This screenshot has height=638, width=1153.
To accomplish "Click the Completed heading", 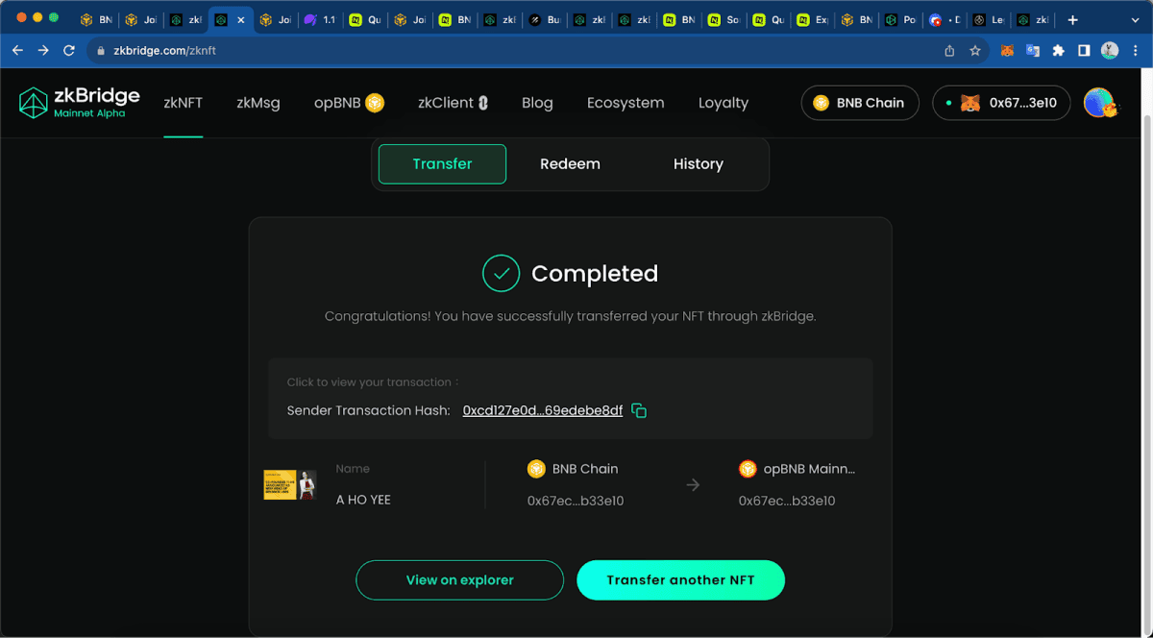I will [x=595, y=274].
